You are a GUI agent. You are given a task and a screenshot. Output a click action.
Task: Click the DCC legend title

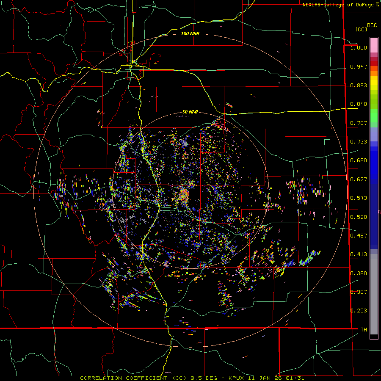372,25
